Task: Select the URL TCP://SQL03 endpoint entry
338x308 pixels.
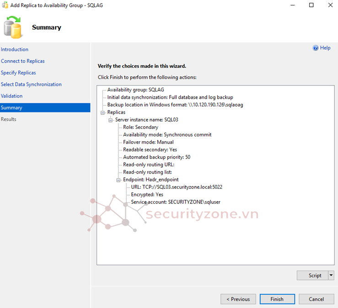Action: [x=177, y=187]
